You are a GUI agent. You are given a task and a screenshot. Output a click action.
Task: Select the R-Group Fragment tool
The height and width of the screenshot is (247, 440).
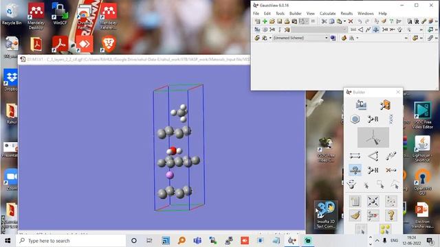point(373,119)
